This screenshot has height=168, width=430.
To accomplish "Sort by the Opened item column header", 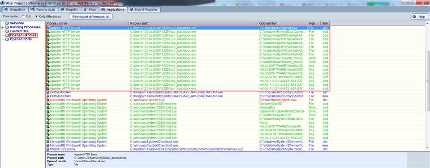I will (283, 24).
